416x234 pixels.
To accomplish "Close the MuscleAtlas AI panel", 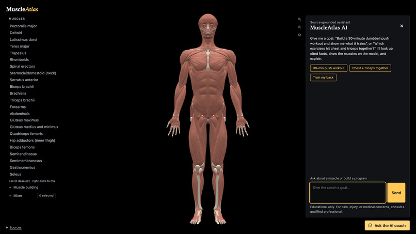I will [x=402, y=26].
